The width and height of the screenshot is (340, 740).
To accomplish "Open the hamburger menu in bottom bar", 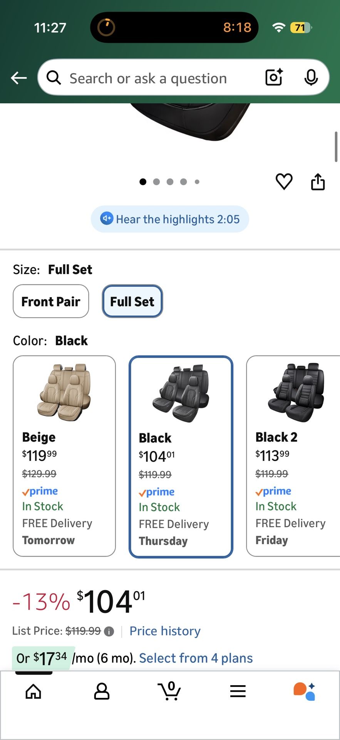I will coord(238,691).
